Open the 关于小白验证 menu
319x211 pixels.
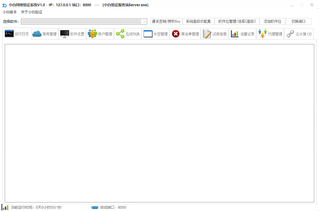tap(32, 12)
